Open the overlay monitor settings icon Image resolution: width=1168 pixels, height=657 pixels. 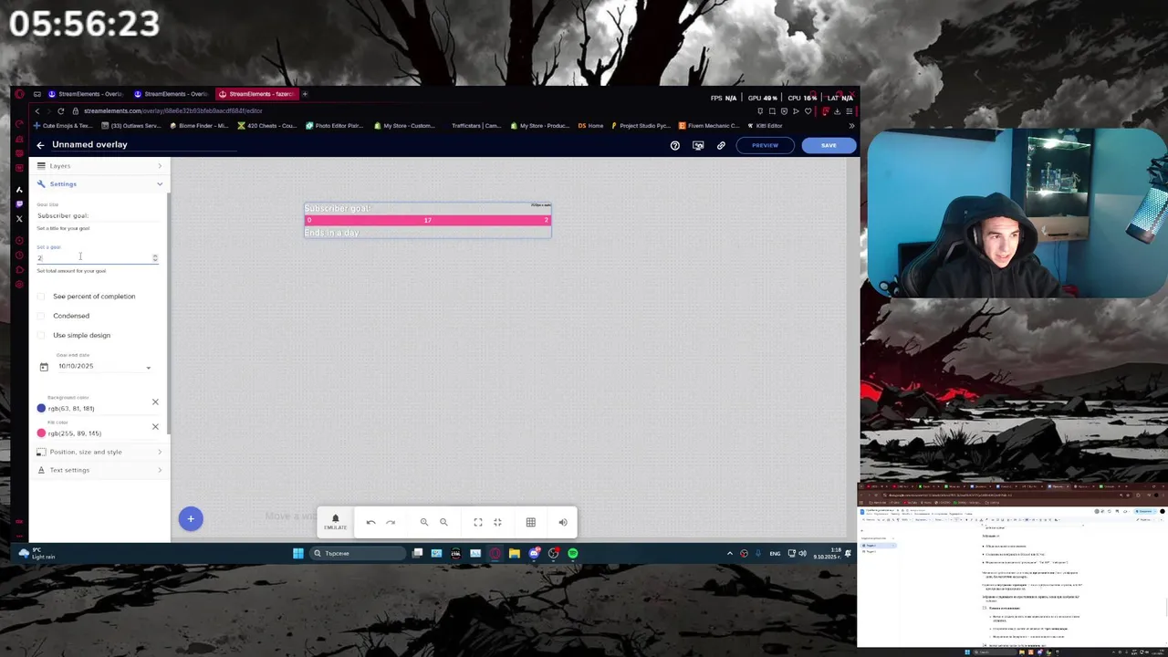(x=698, y=145)
